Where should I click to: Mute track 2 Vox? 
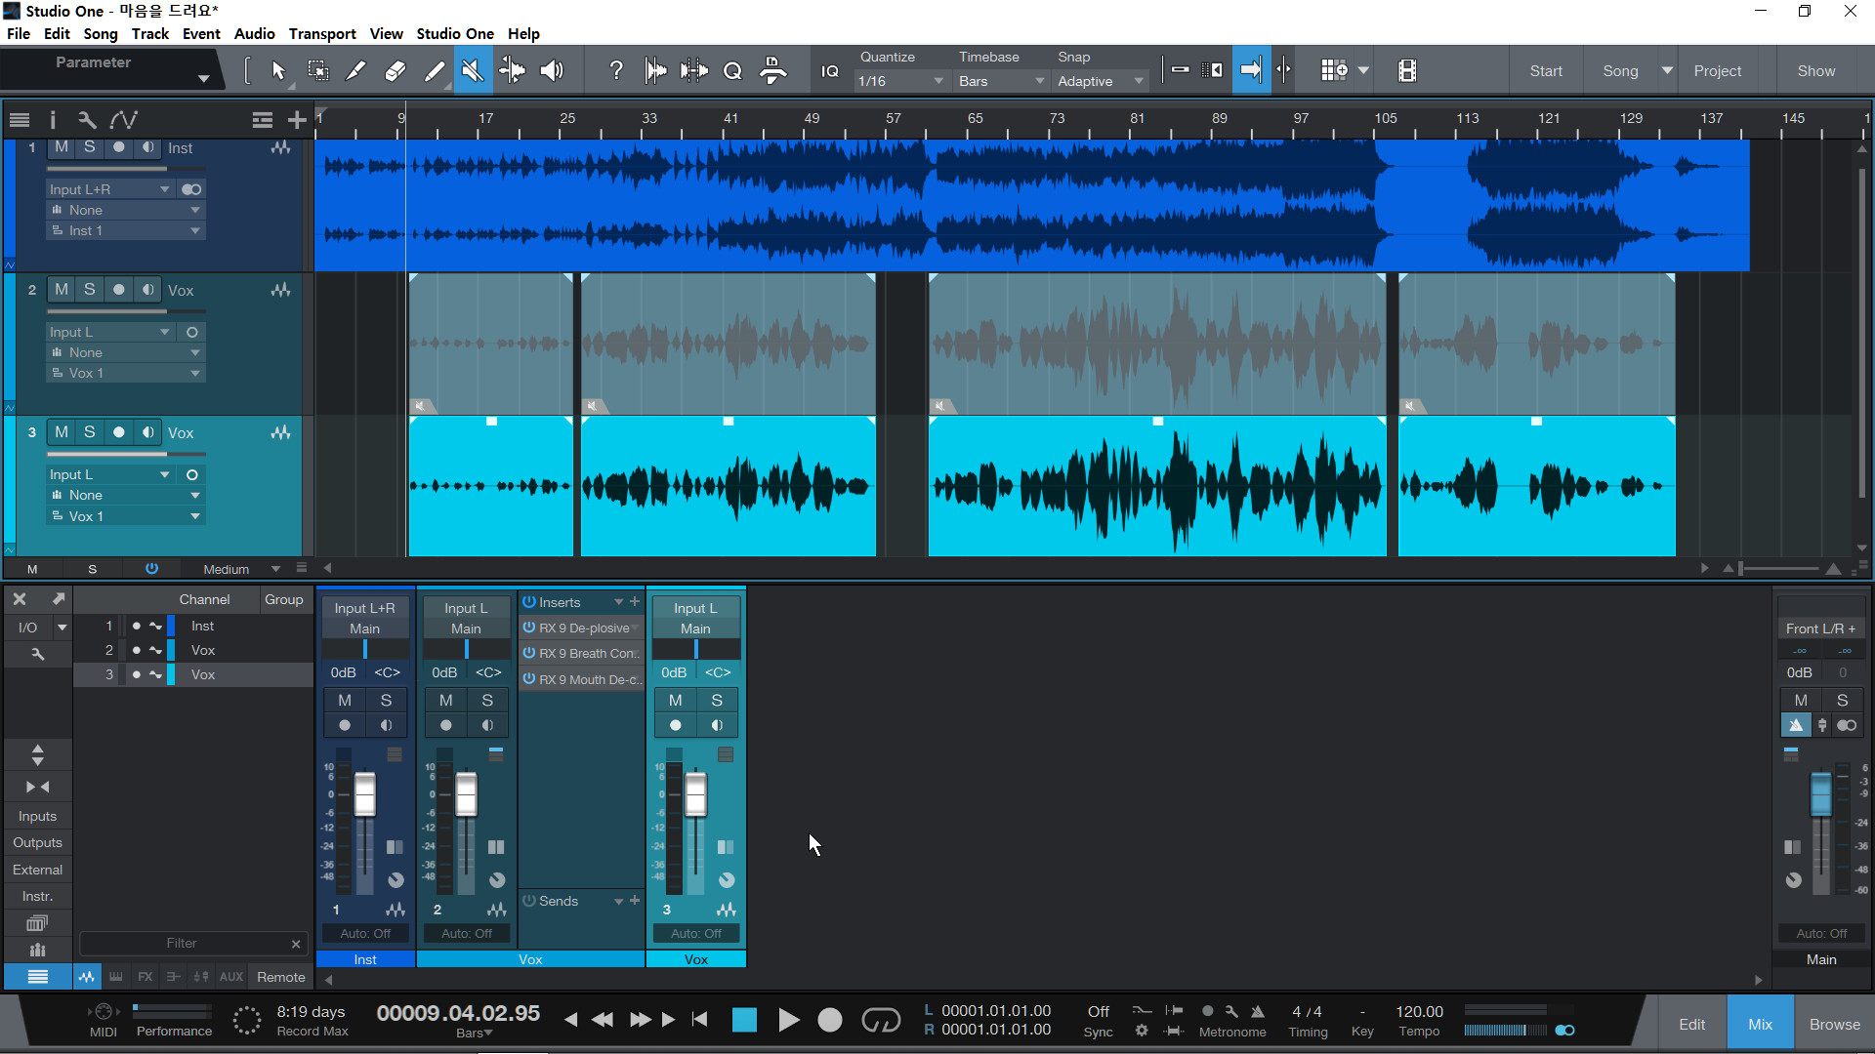pyautogui.click(x=62, y=290)
